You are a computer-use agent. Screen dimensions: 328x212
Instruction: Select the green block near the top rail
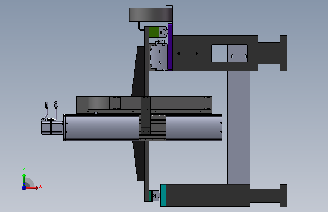[154, 32]
